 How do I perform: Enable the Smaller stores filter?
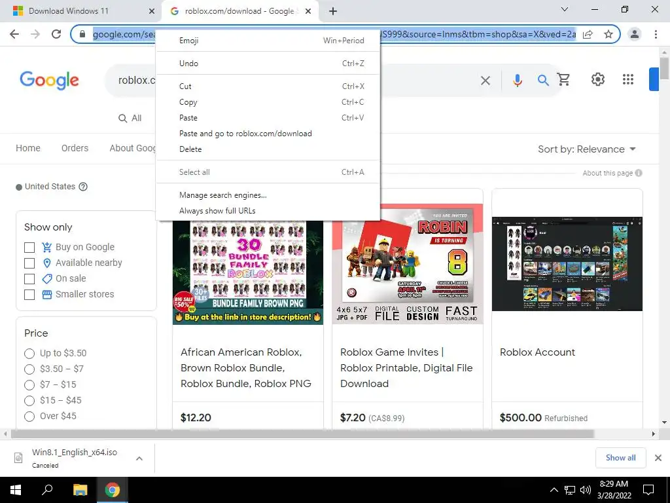click(x=29, y=294)
